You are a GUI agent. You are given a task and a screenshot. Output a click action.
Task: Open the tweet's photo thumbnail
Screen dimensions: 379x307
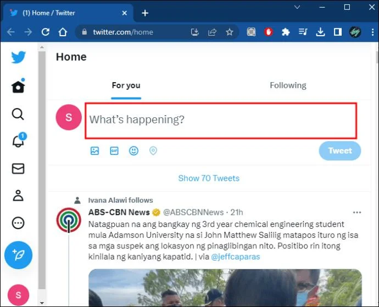tap(225, 288)
